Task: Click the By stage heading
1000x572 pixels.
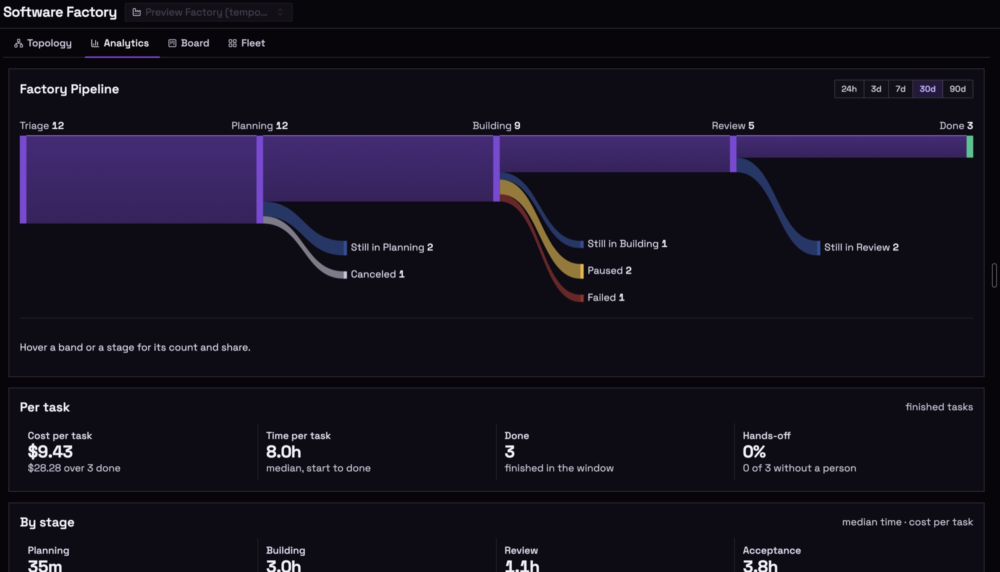Action: tap(47, 522)
